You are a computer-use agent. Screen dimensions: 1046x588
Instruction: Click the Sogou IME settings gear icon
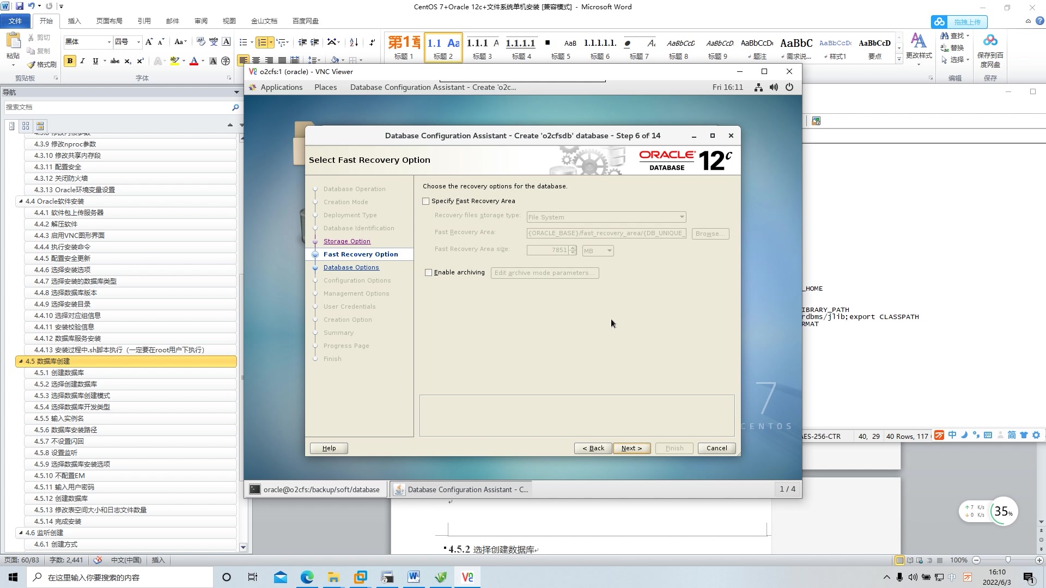click(1036, 435)
